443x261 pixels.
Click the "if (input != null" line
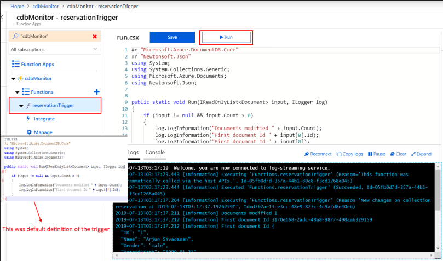198,115
